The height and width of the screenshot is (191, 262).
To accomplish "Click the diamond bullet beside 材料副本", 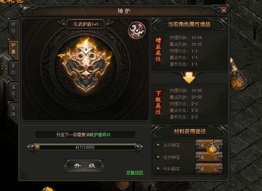I will click(x=158, y=169).
